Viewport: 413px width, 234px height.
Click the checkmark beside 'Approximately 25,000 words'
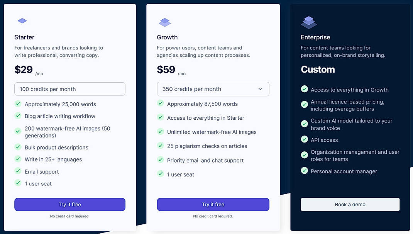point(18,104)
